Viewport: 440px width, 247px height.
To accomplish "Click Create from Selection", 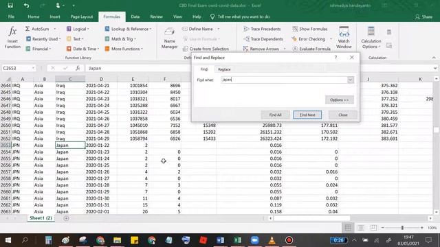I will point(206,49).
